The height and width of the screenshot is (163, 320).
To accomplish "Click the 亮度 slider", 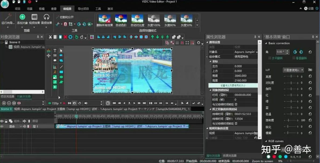I will (291, 77).
